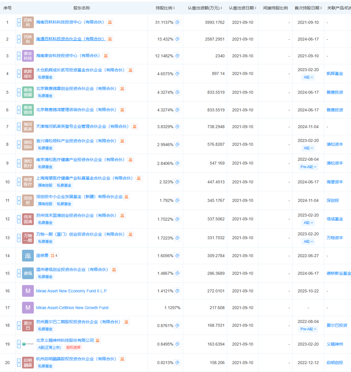Expand row 15 温州德瓴 details
351x372 pixels.
coord(19,273)
